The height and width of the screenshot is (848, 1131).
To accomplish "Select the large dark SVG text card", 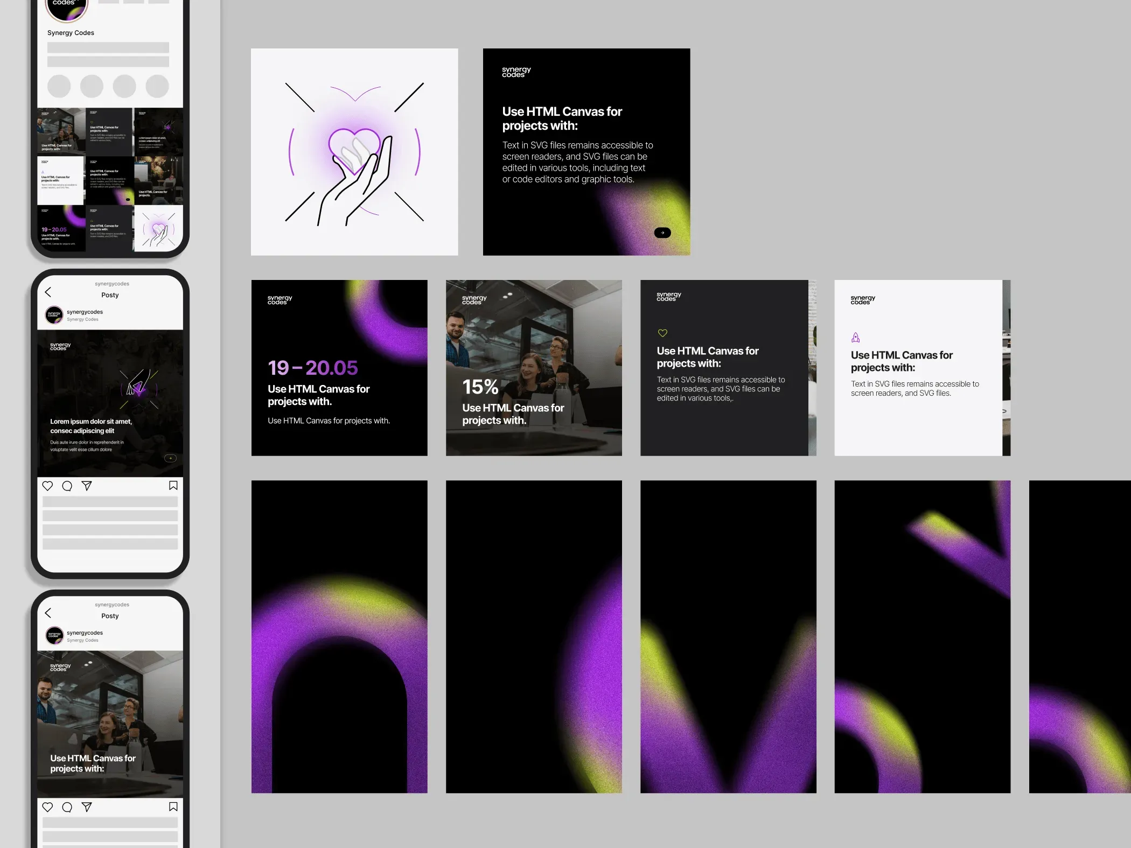I will (587, 152).
